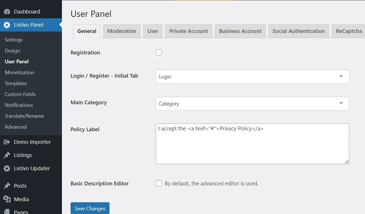The width and height of the screenshot is (365, 214).
Task: Click the User Panel page heading
Action: (91, 14)
